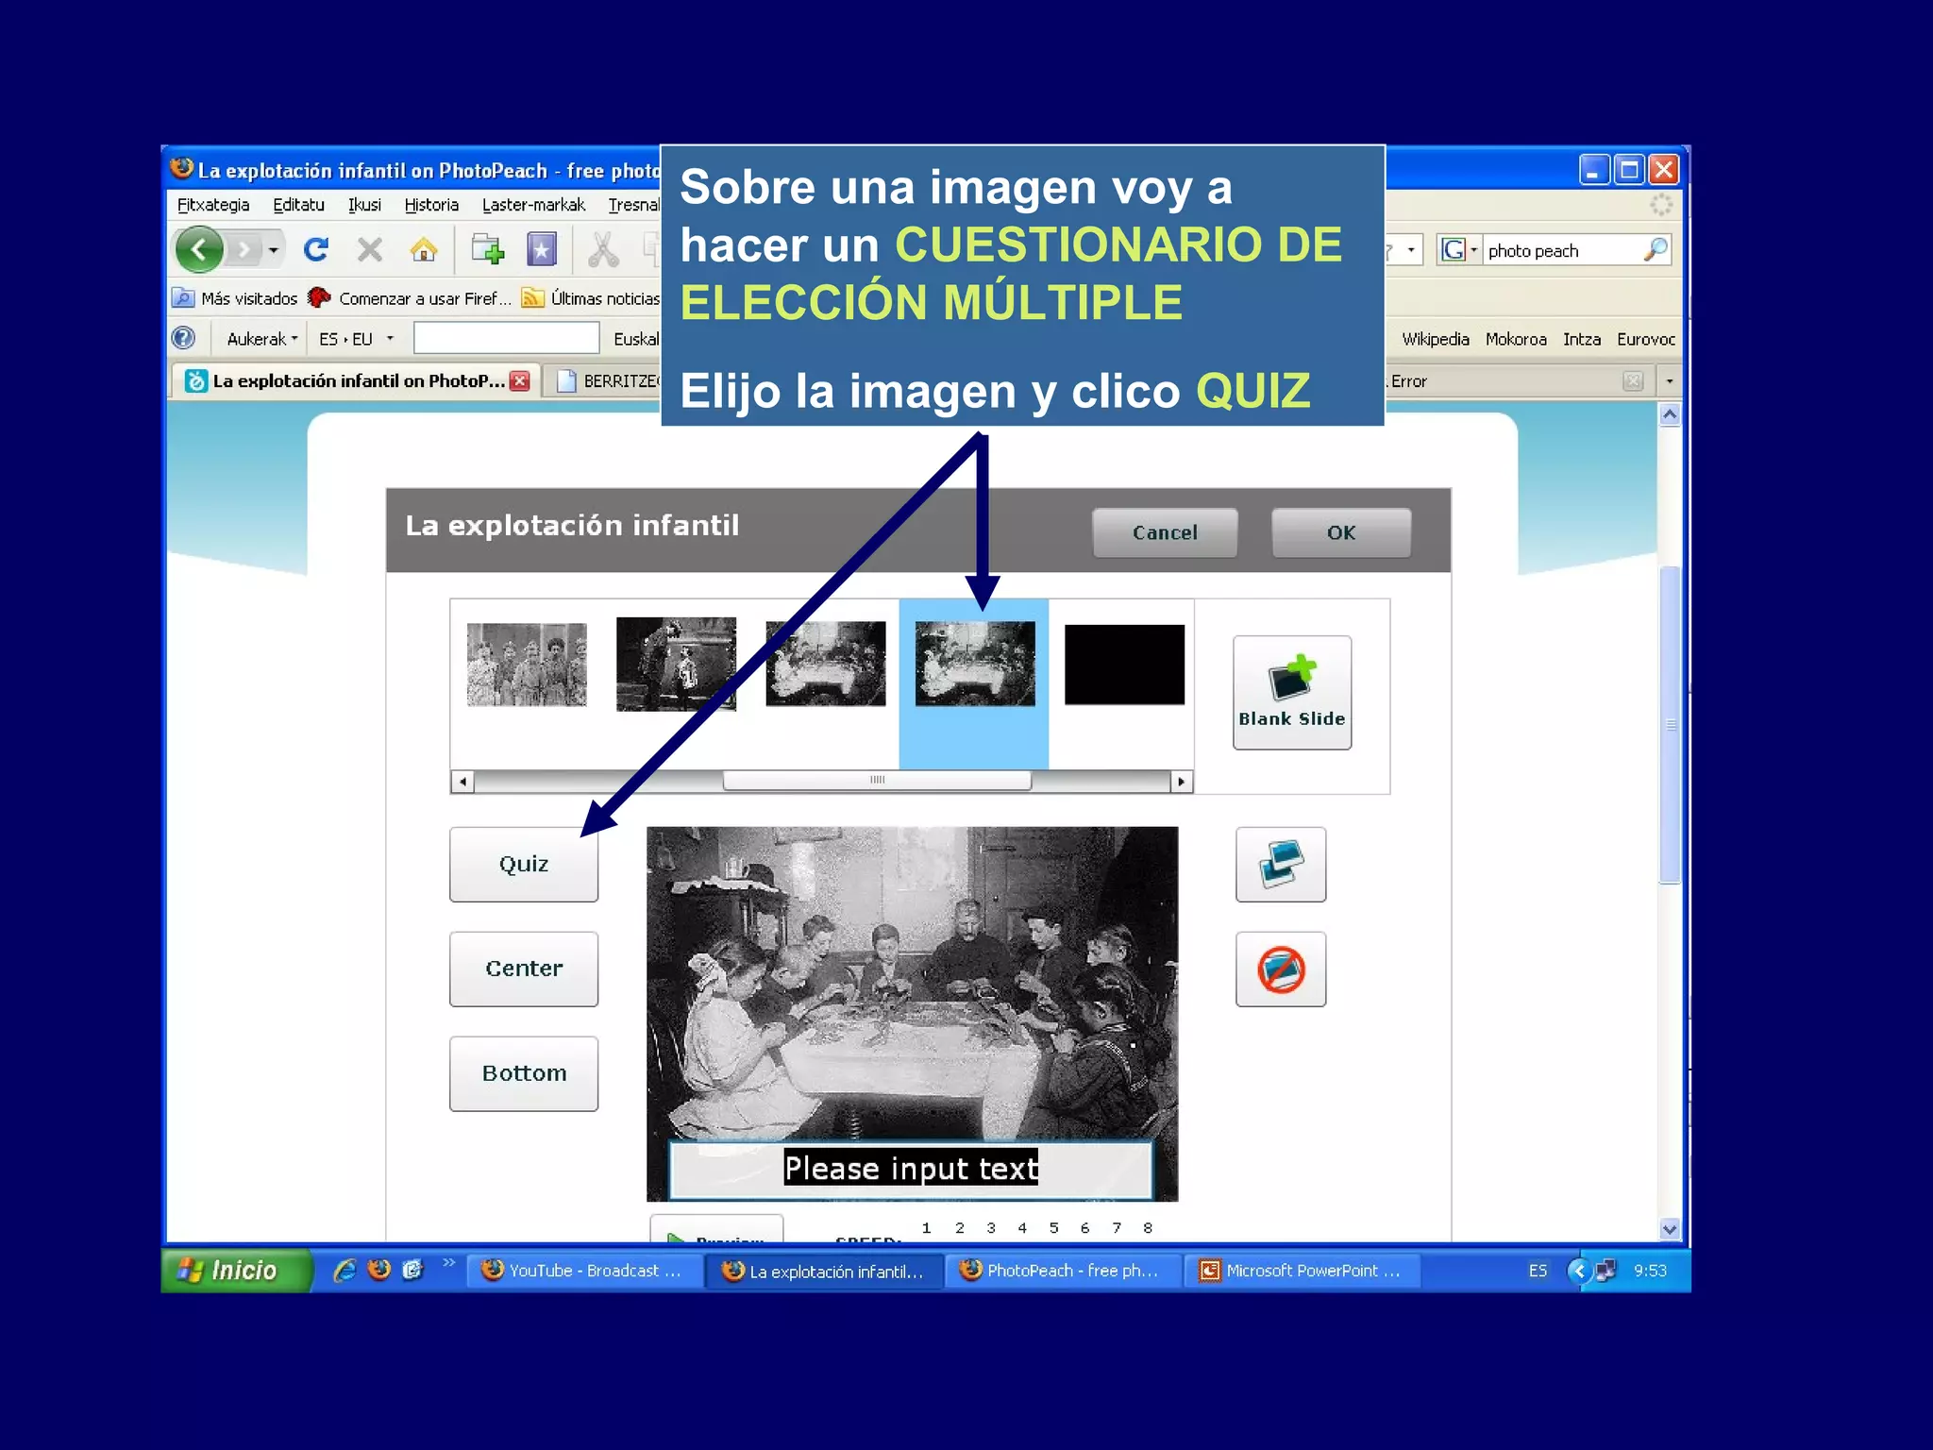The width and height of the screenshot is (1933, 1450).
Task: Click the Stop loading X icon
Action: pos(370,250)
